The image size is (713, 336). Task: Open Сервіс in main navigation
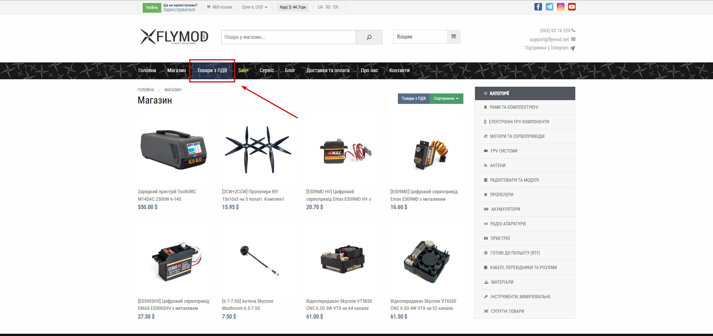[266, 70]
